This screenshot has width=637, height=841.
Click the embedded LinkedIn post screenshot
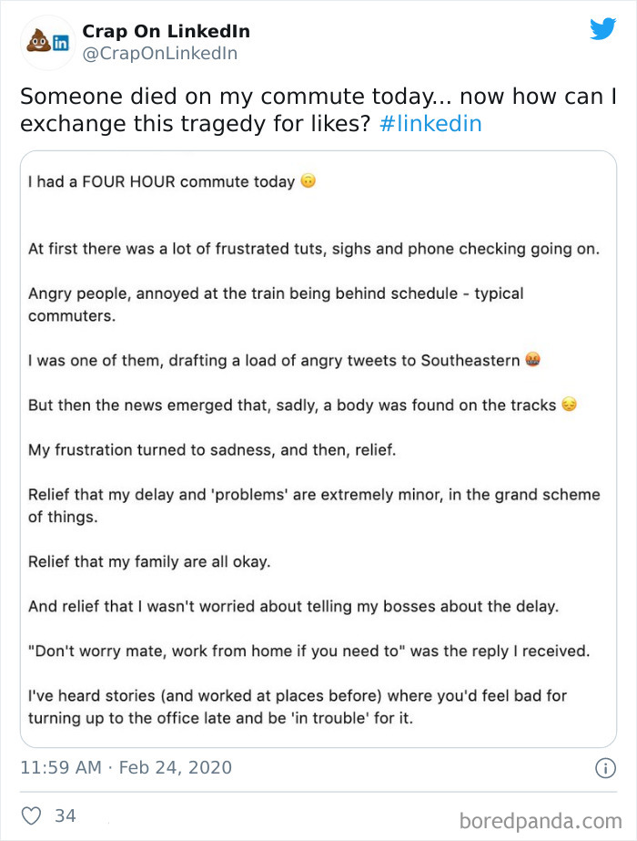318,446
